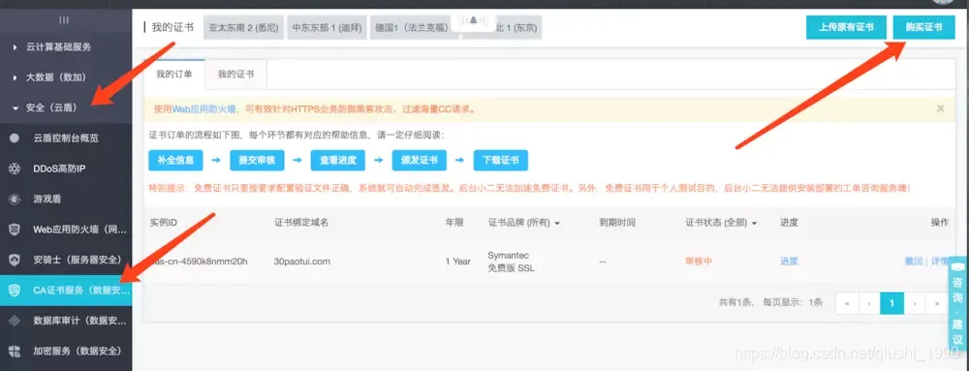Click the notification bell icon at top
Image resolution: width=969 pixels, height=371 pixels.
click(474, 20)
